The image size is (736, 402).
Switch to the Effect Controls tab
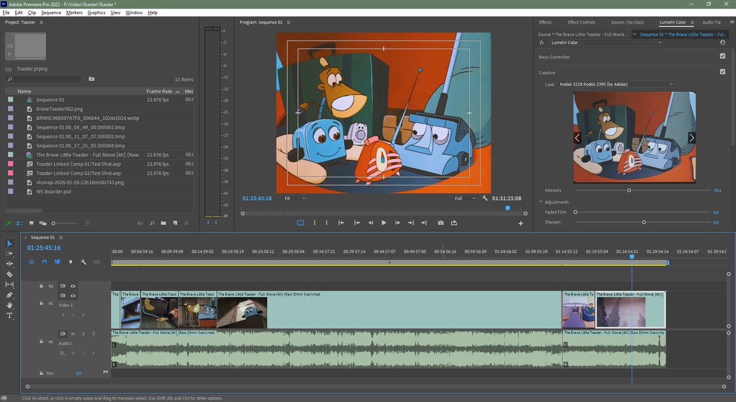coord(581,22)
